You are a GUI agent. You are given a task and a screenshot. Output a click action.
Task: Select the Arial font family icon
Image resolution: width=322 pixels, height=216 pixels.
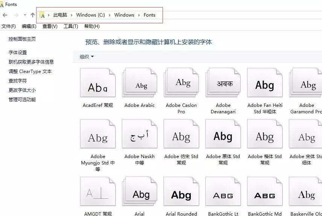(x=140, y=191)
